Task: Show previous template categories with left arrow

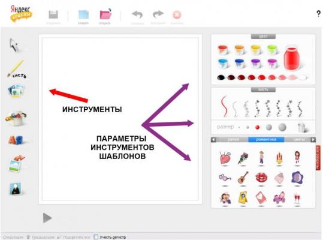Action: click(213, 140)
